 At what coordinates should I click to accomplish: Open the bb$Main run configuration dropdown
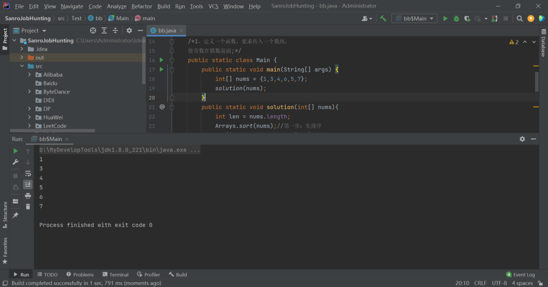point(415,18)
